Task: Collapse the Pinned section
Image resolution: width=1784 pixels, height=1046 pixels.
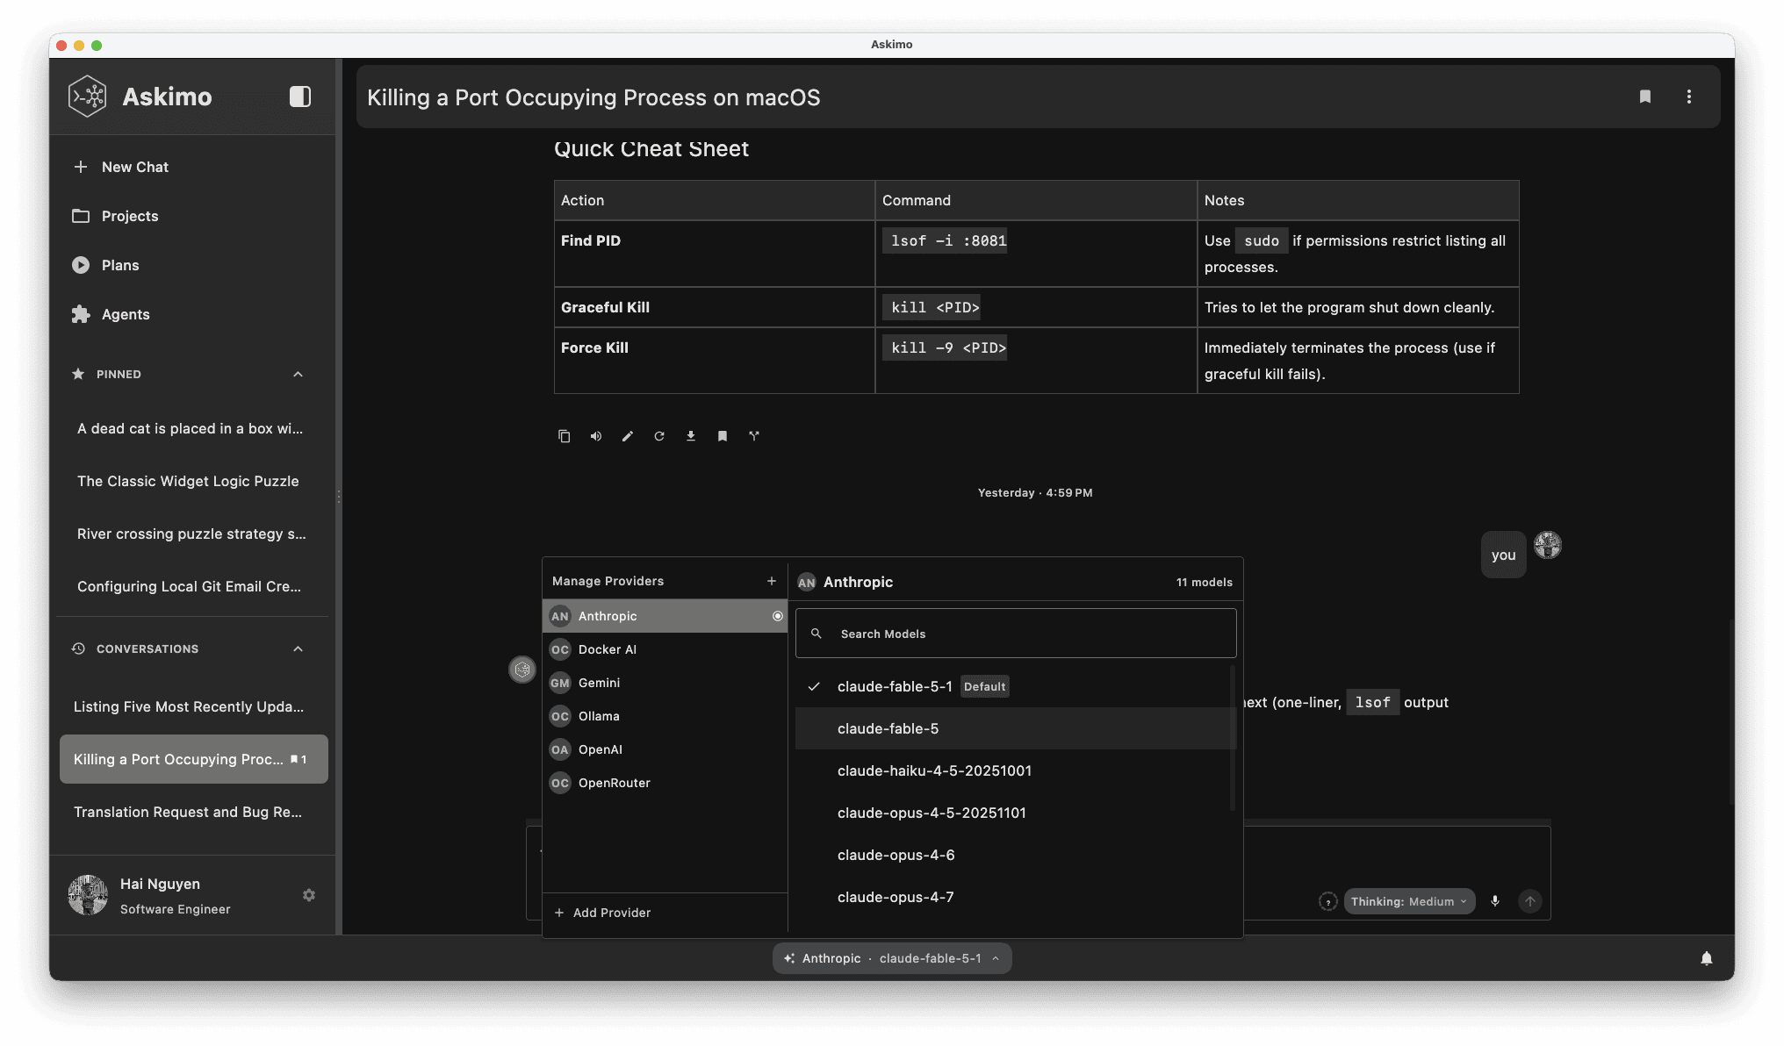Action: 298,374
